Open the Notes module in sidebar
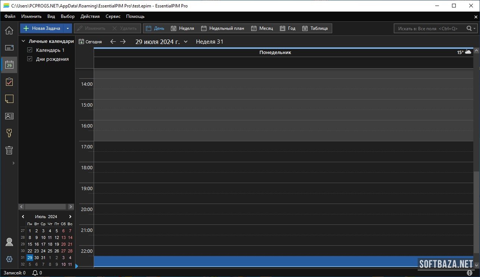Image resolution: width=480 pixels, height=277 pixels. [9, 99]
